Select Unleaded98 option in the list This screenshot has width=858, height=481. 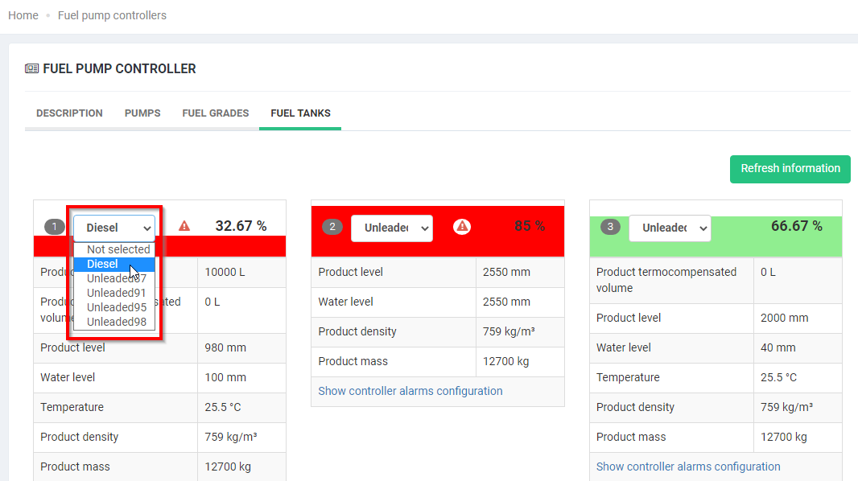pos(117,322)
